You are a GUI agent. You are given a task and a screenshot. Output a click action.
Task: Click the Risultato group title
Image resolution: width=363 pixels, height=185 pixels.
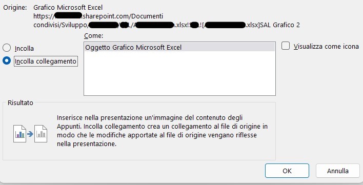point(21,102)
